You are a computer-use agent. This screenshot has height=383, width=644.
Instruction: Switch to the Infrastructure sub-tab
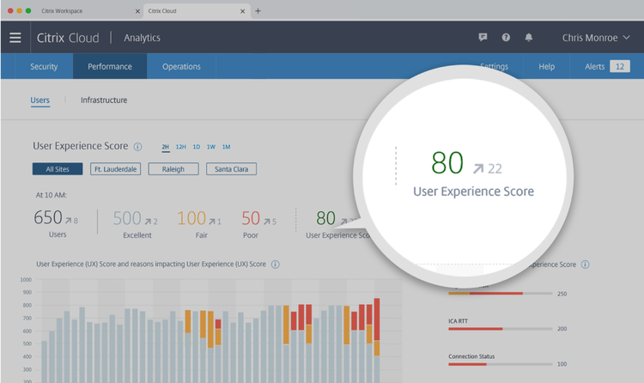pyautogui.click(x=104, y=100)
